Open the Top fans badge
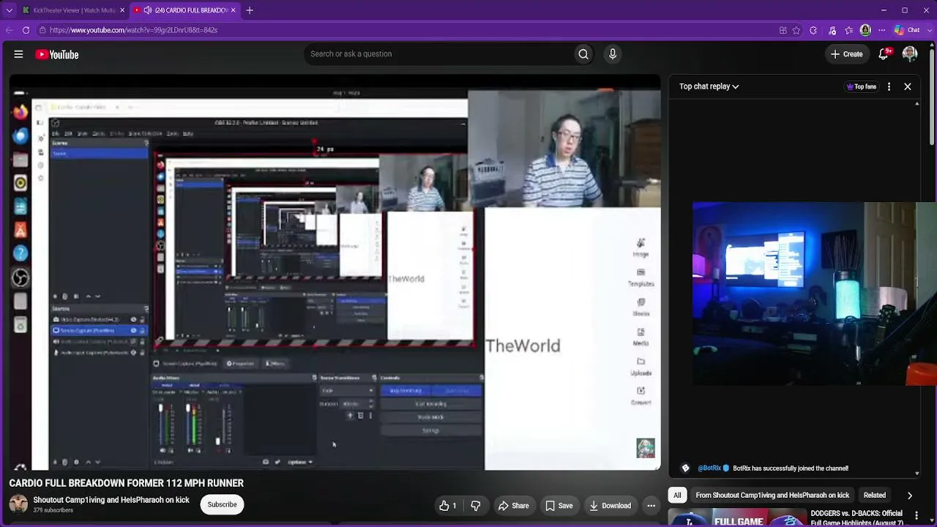 tap(862, 86)
